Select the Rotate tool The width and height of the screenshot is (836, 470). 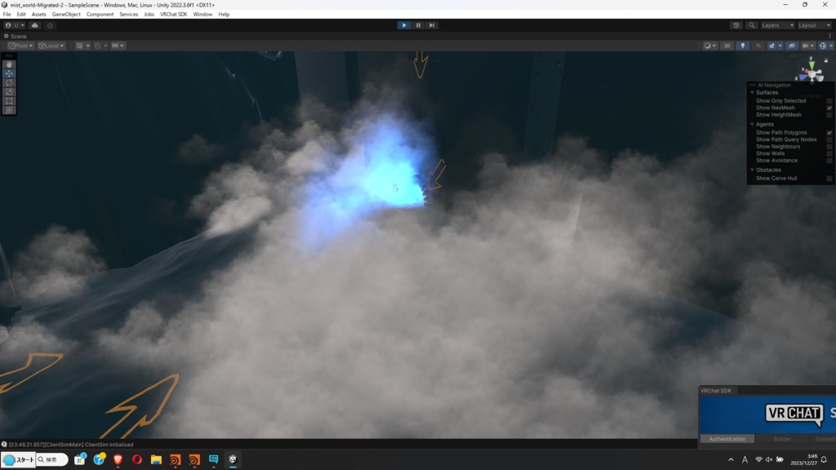[x=9, y=82]
